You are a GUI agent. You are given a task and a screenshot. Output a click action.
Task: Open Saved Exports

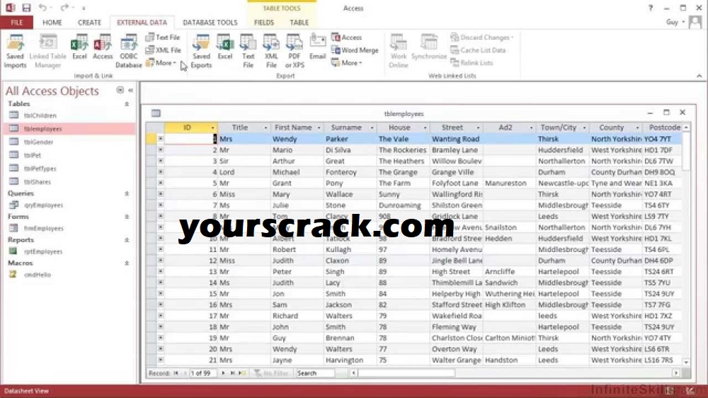[201, 52]
